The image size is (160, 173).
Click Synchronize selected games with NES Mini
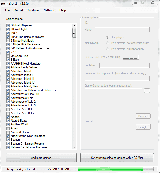click(x=117, y=158)
